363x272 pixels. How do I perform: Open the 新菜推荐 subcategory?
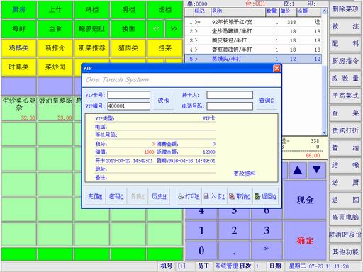(91, 48)
